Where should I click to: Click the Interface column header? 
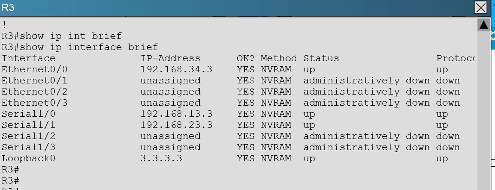pyautogui.click(x=28, y=58)
